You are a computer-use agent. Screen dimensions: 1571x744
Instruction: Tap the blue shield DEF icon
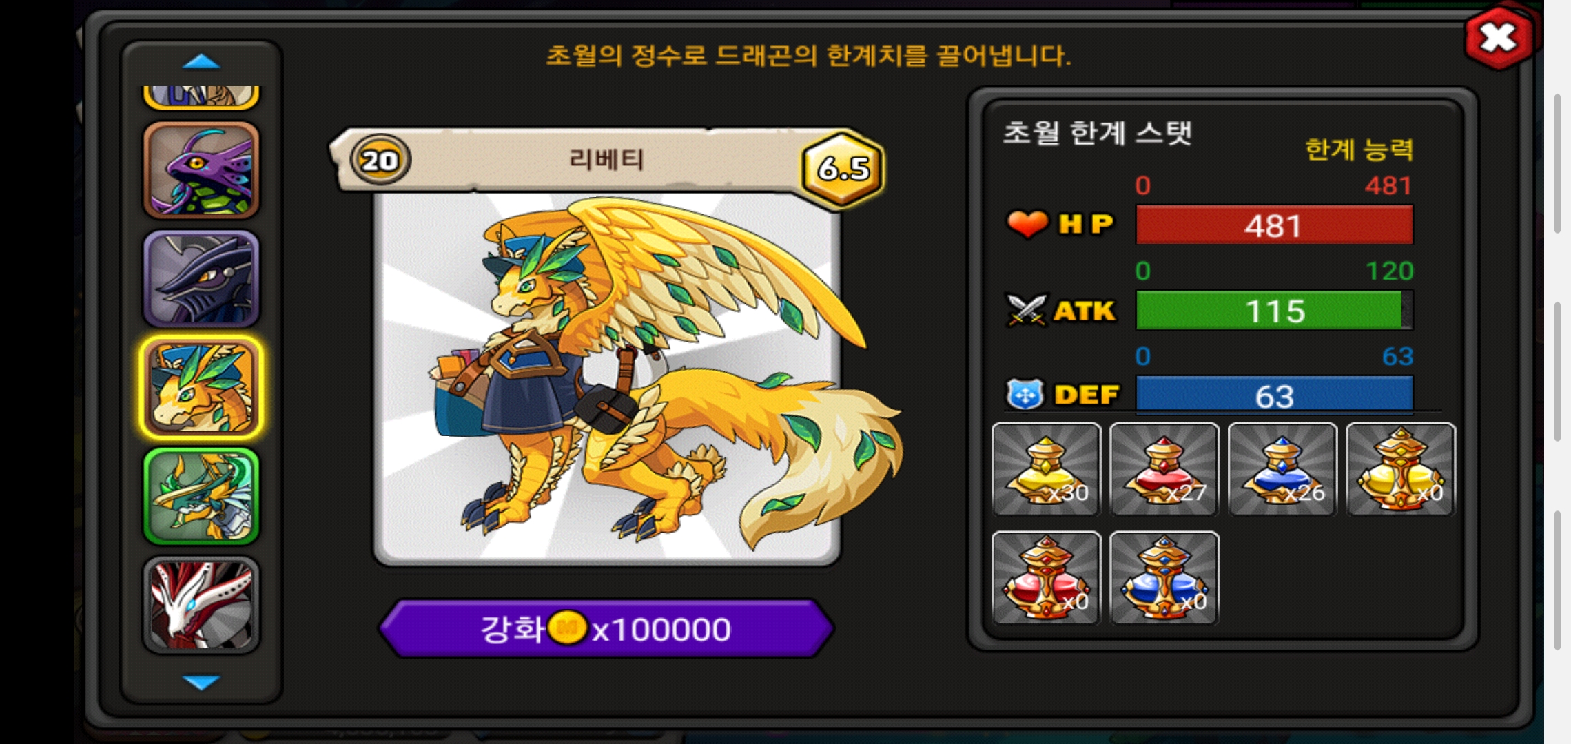[1025, 395]
